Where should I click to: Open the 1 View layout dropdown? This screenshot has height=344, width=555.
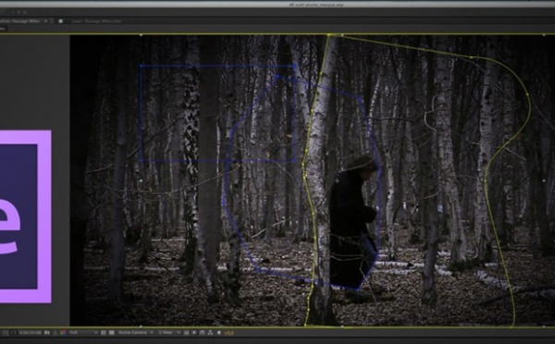[x=169, y=333]
